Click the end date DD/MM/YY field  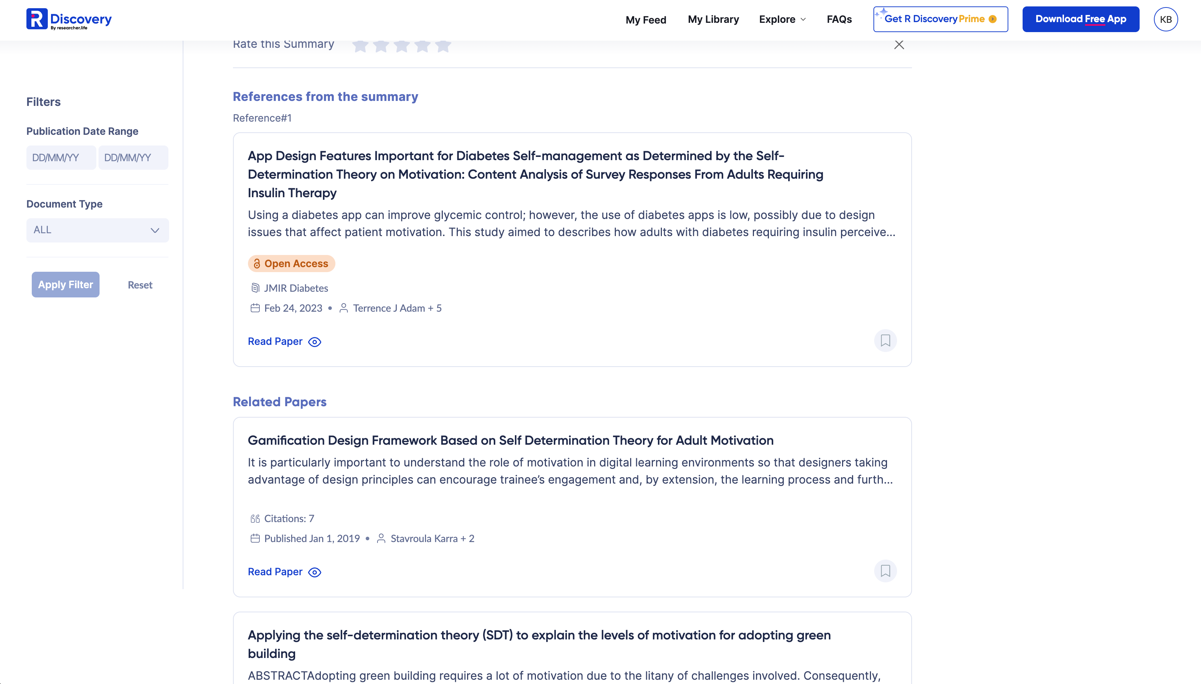133,157
